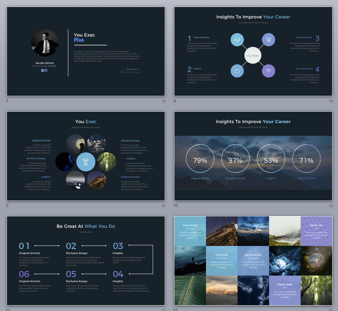338x311 pixels.
Task: Click the LinkedIn icon under Jacobs Simon
Action: 46,70
